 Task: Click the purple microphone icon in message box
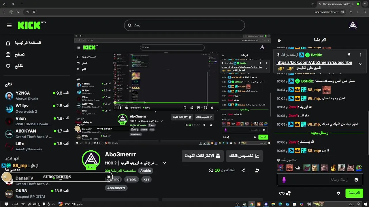[x=284, y=180]
